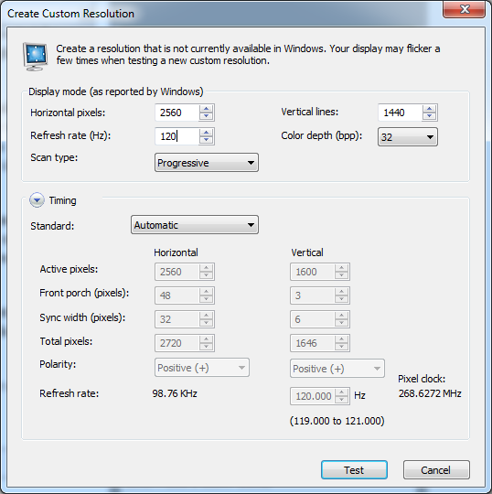Open the vertical Polarity Positive dropdown

point(337,369)
